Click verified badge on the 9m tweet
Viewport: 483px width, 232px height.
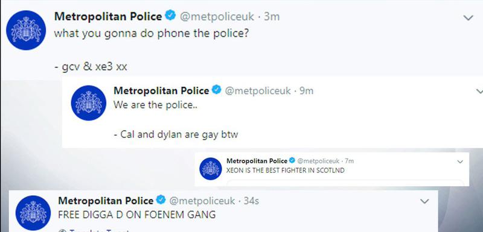pyautogui.click(x=217, y=90)
